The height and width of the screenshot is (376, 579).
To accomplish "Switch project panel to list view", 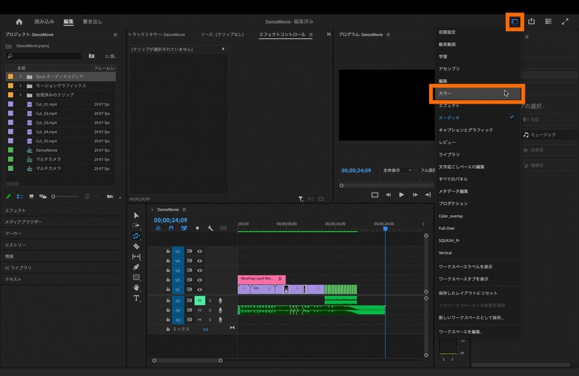I will pyautogui.click(x=20, y=197).
